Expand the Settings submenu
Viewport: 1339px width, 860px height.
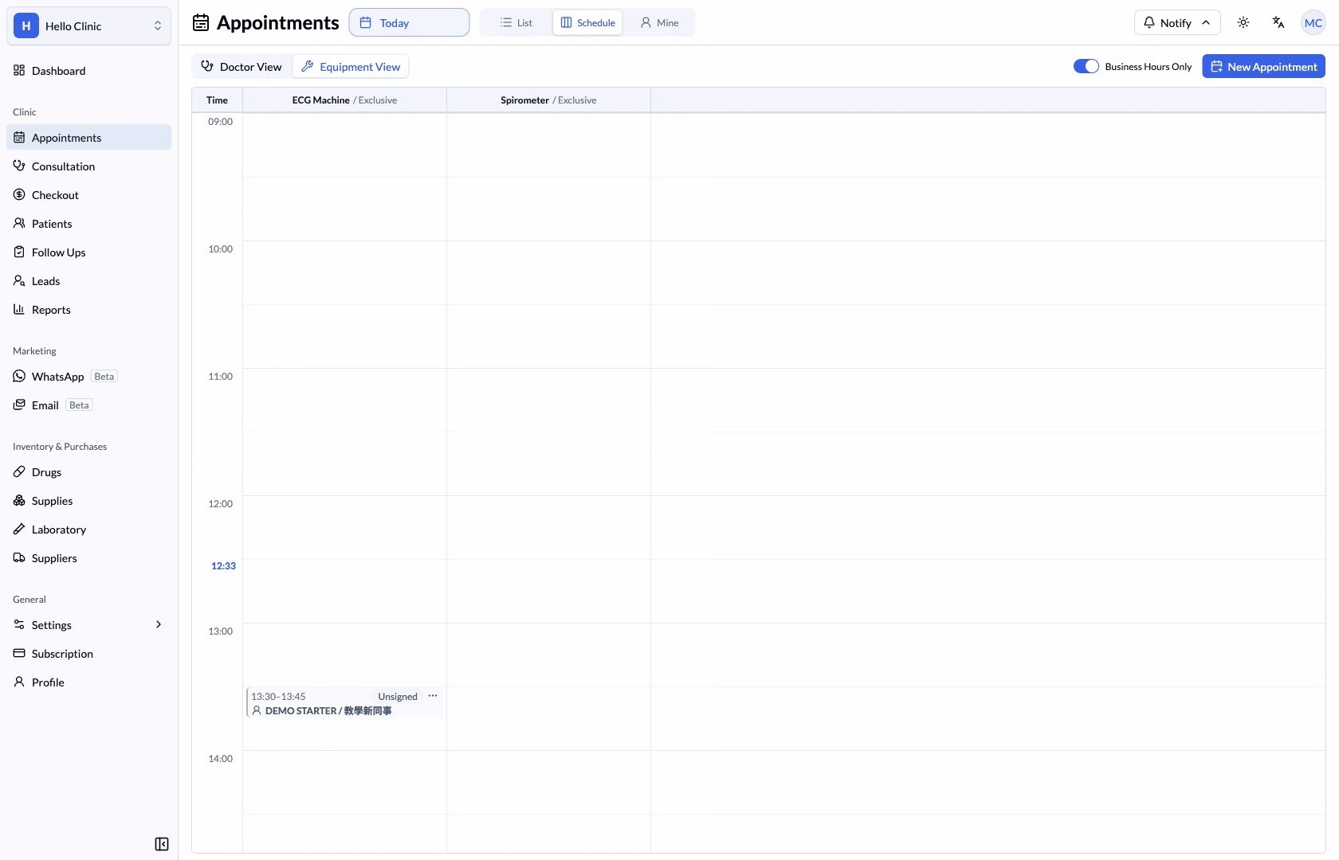(x=88, y=625)
